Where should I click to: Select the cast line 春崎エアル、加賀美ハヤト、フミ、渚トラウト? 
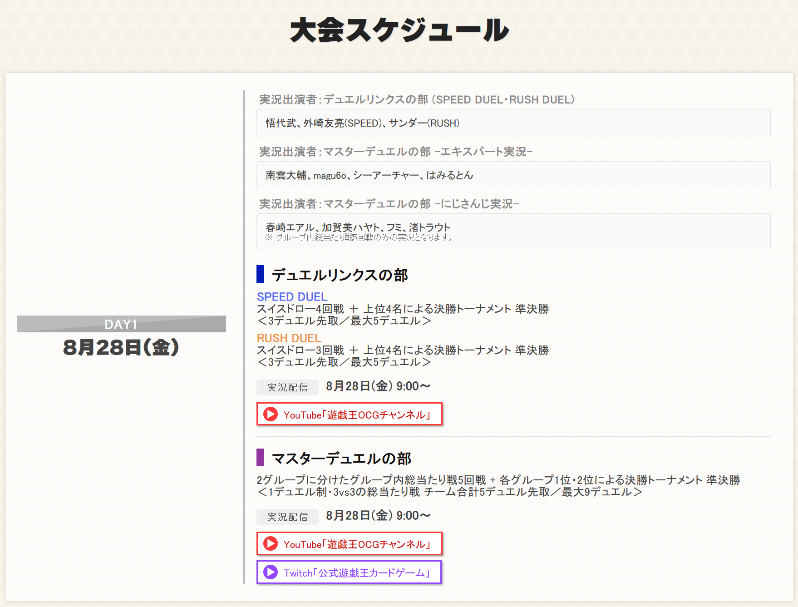click(x=358, y=227)
